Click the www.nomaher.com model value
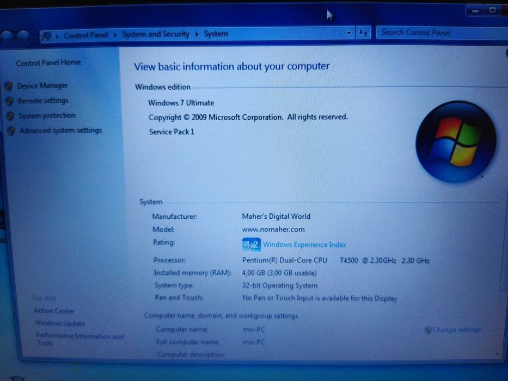Screen dimensions: 508x381 273,229
